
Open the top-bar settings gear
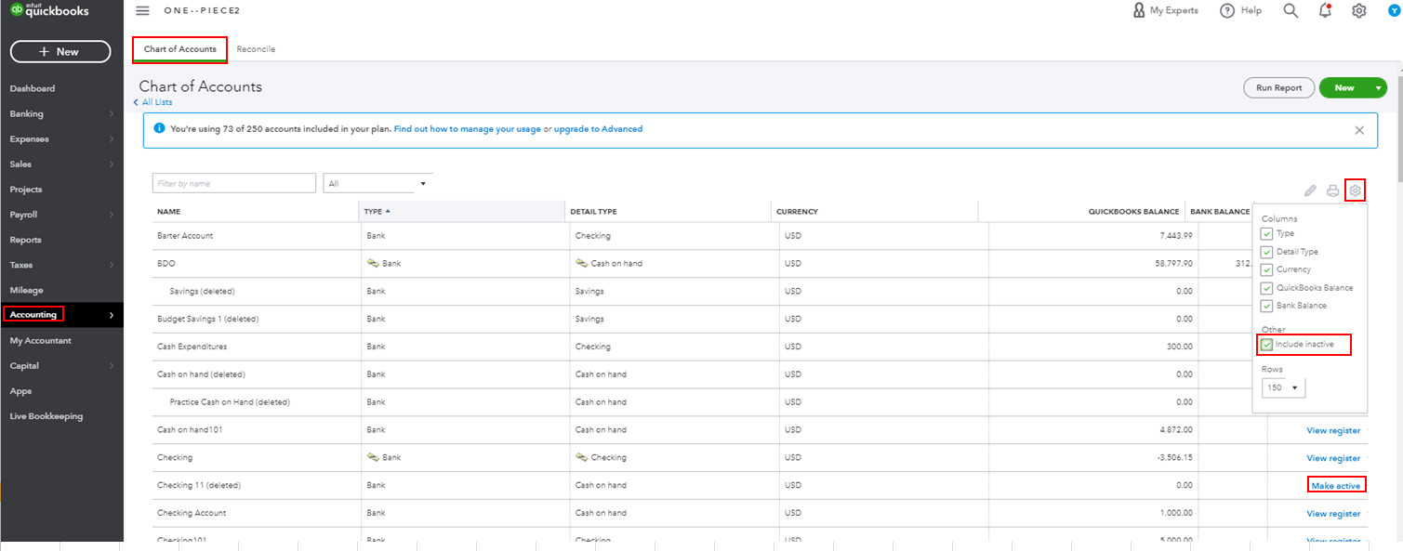click(x=1359, y=10)
